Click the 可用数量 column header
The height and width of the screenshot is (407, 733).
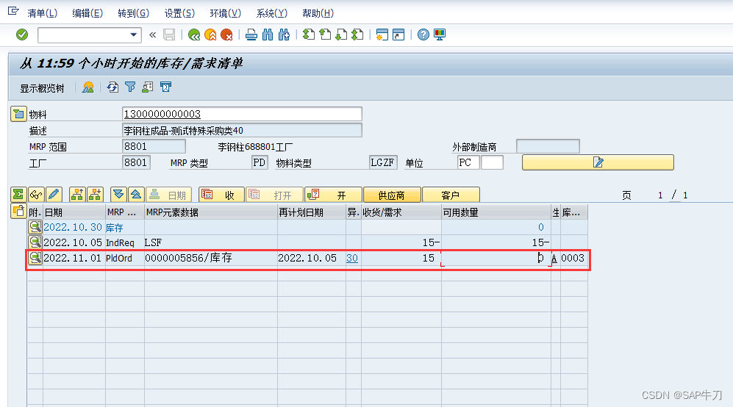tap(496, 212)
